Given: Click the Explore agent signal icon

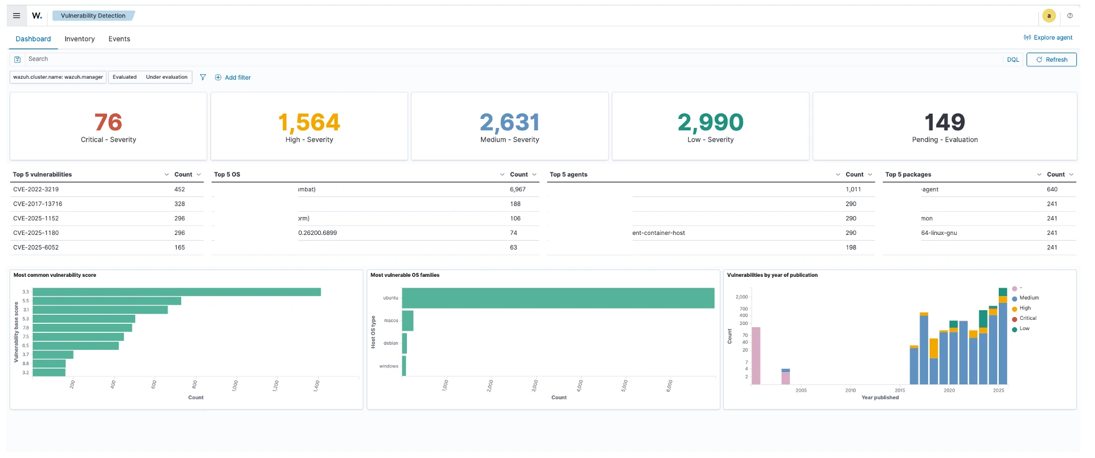Looking at the screenshot, I should (x=1027, y=38).
